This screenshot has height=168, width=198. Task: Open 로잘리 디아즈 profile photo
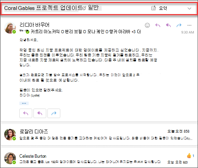(10, 134)
